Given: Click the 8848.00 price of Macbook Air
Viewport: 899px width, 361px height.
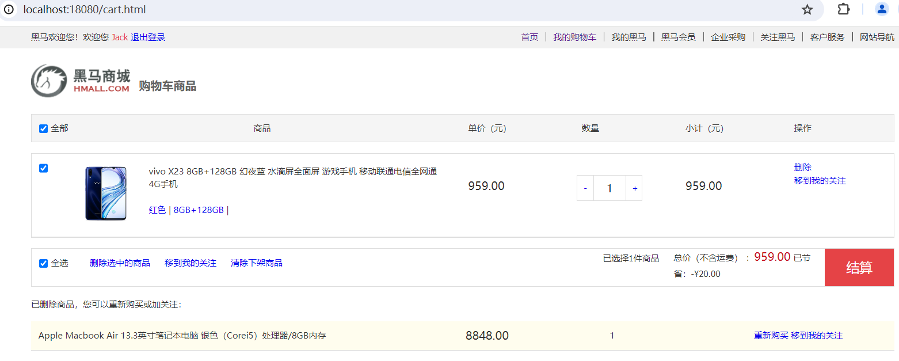Looking at the screenshot, I should pyautogui.click(x=487, y=336).
